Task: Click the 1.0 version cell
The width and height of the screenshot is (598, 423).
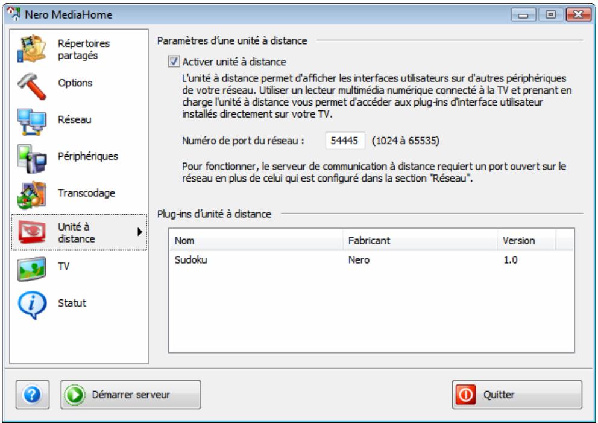Action: [x=510, y=260]
